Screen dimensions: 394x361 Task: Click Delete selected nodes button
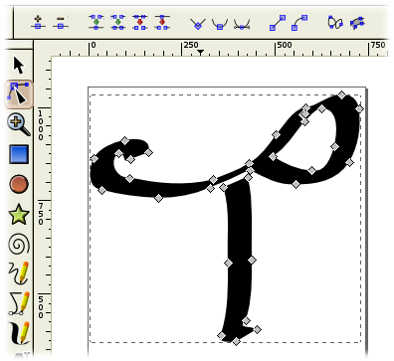point(61,22)
